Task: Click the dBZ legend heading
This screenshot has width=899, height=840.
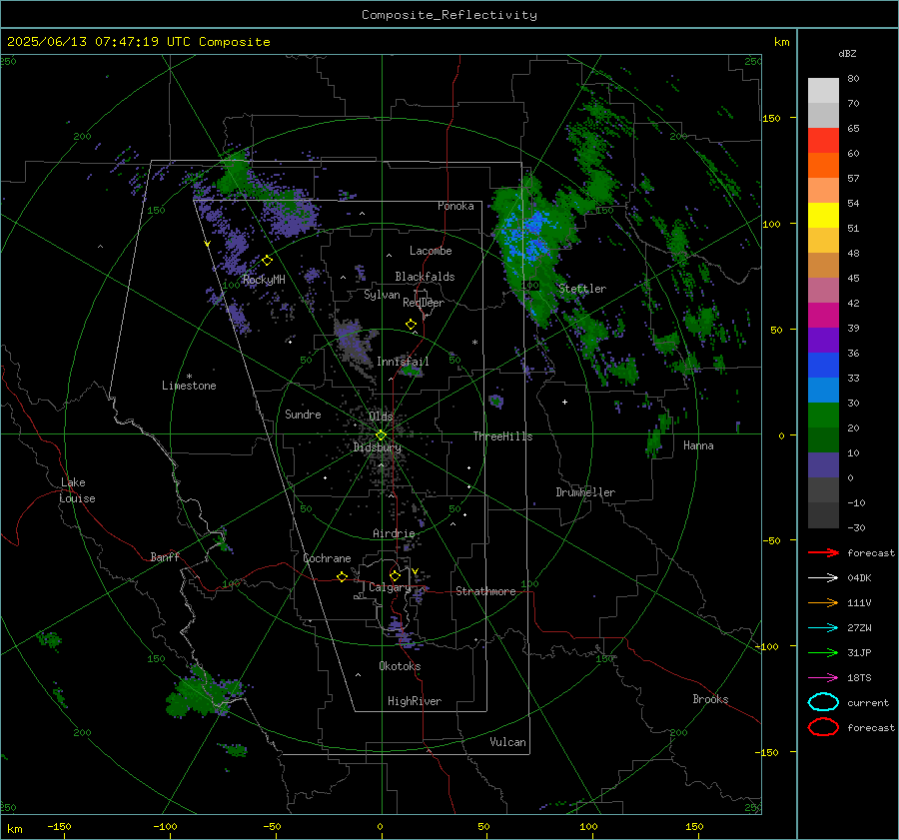Action: (847, 54)
